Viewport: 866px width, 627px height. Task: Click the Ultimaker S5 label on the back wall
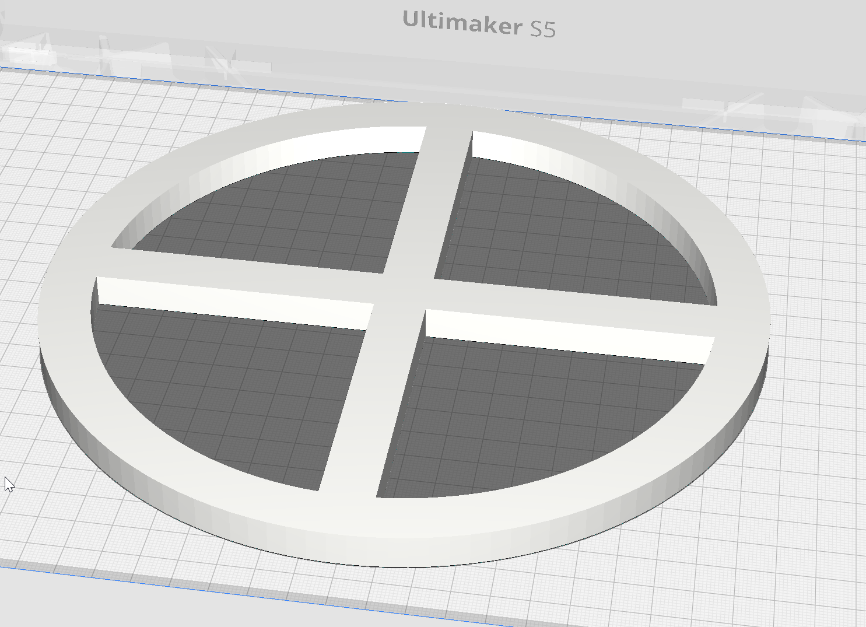(x=479, y=24)
